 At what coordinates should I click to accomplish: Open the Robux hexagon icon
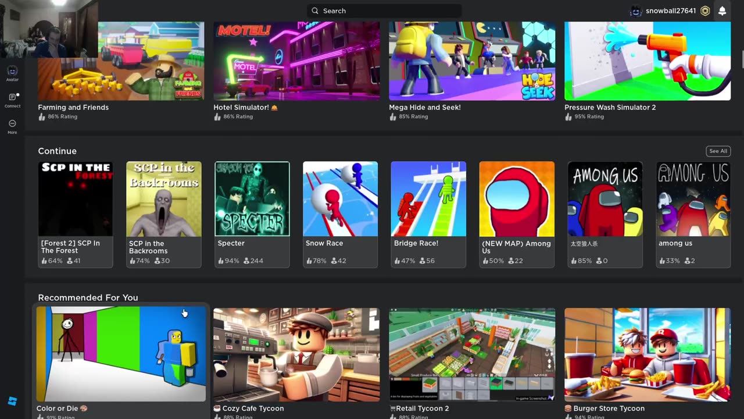coord(705,10)
